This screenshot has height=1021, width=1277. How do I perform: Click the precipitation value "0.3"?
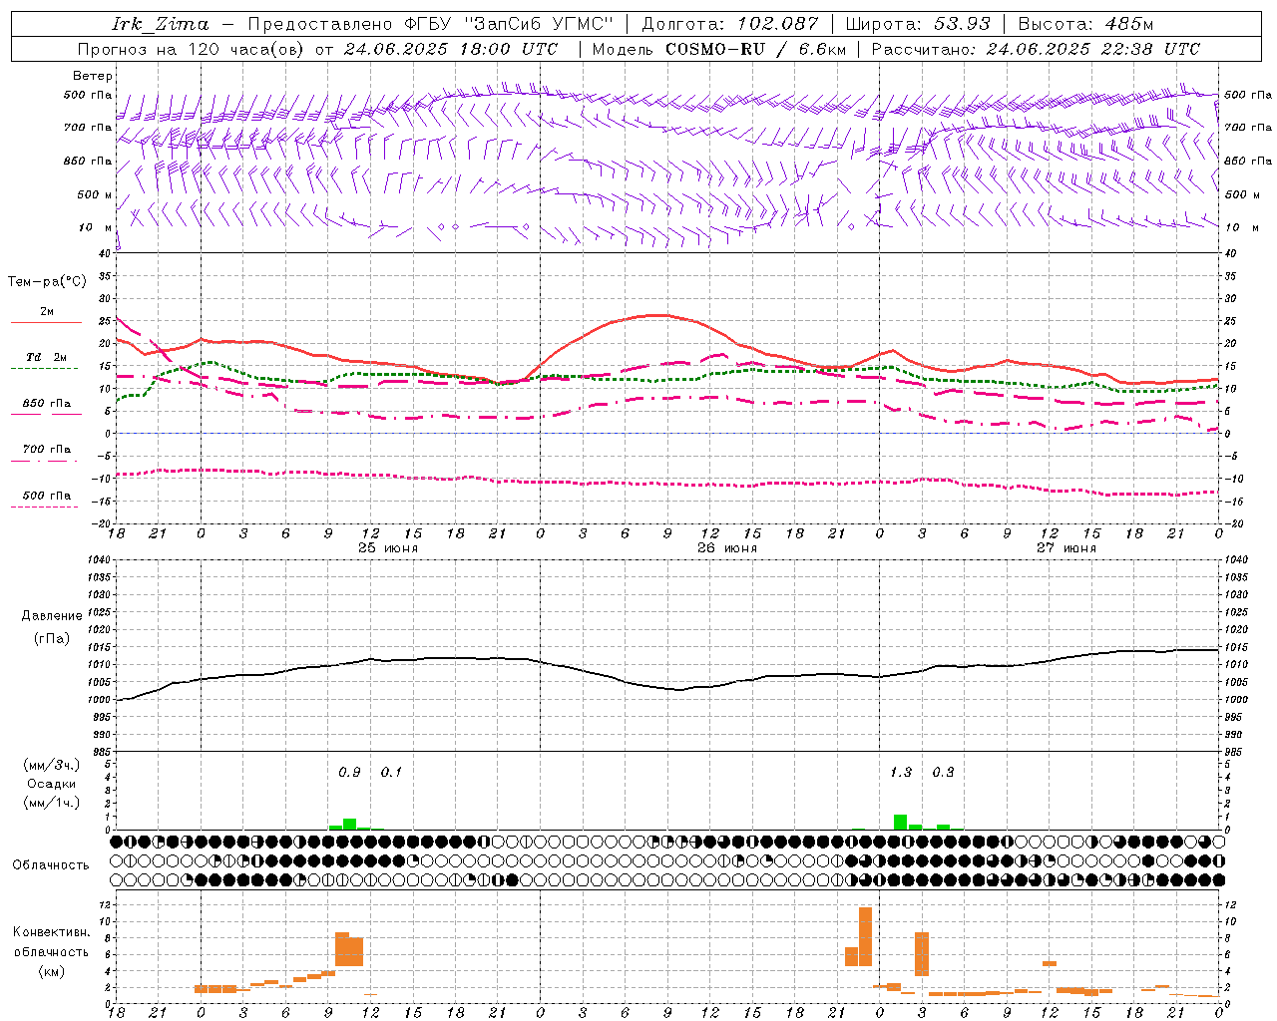[943, 773]
